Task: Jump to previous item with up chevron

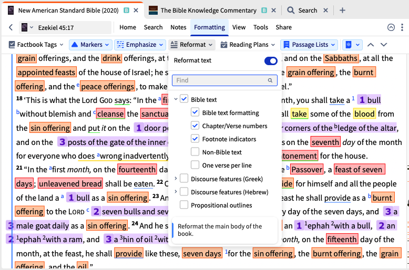Action: point(371,45)
